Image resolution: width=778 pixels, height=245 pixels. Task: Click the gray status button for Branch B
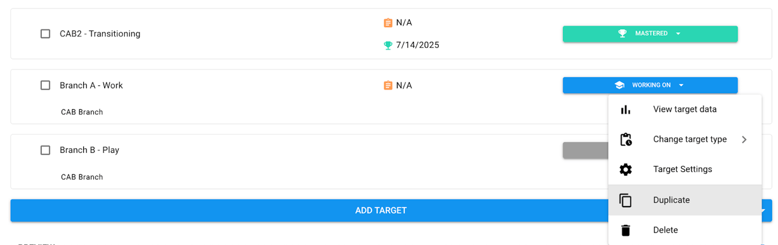pyautogui.click(x=585, y=150)
